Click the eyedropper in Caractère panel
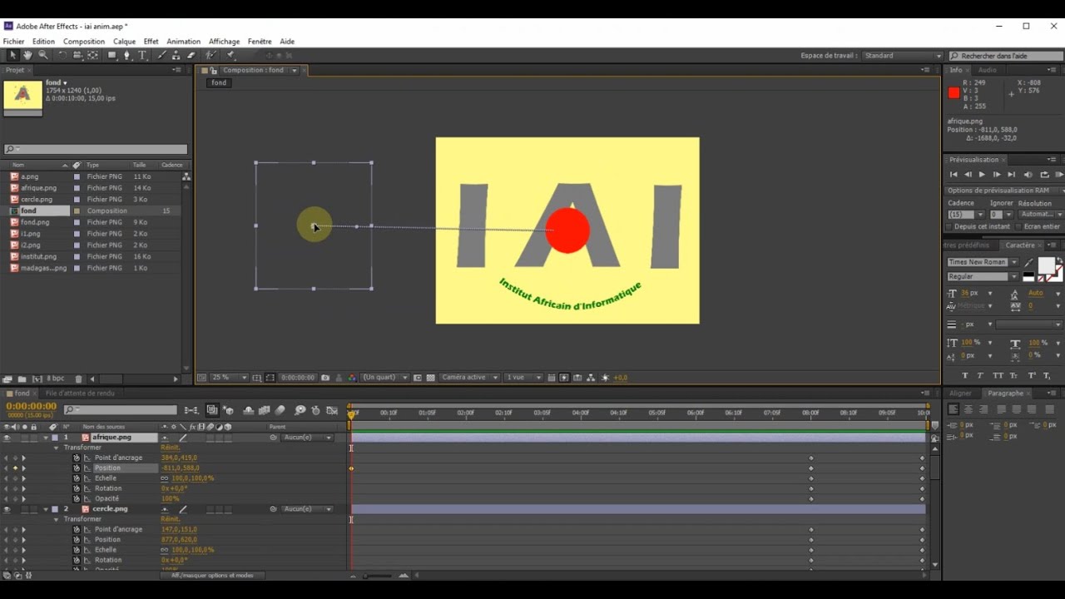Viewport: 1065px width, 599px height. coord(1028,263)
